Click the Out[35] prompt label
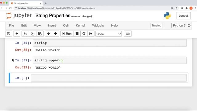The height and width of the screenshot is (111, 197). coord(23,50)
